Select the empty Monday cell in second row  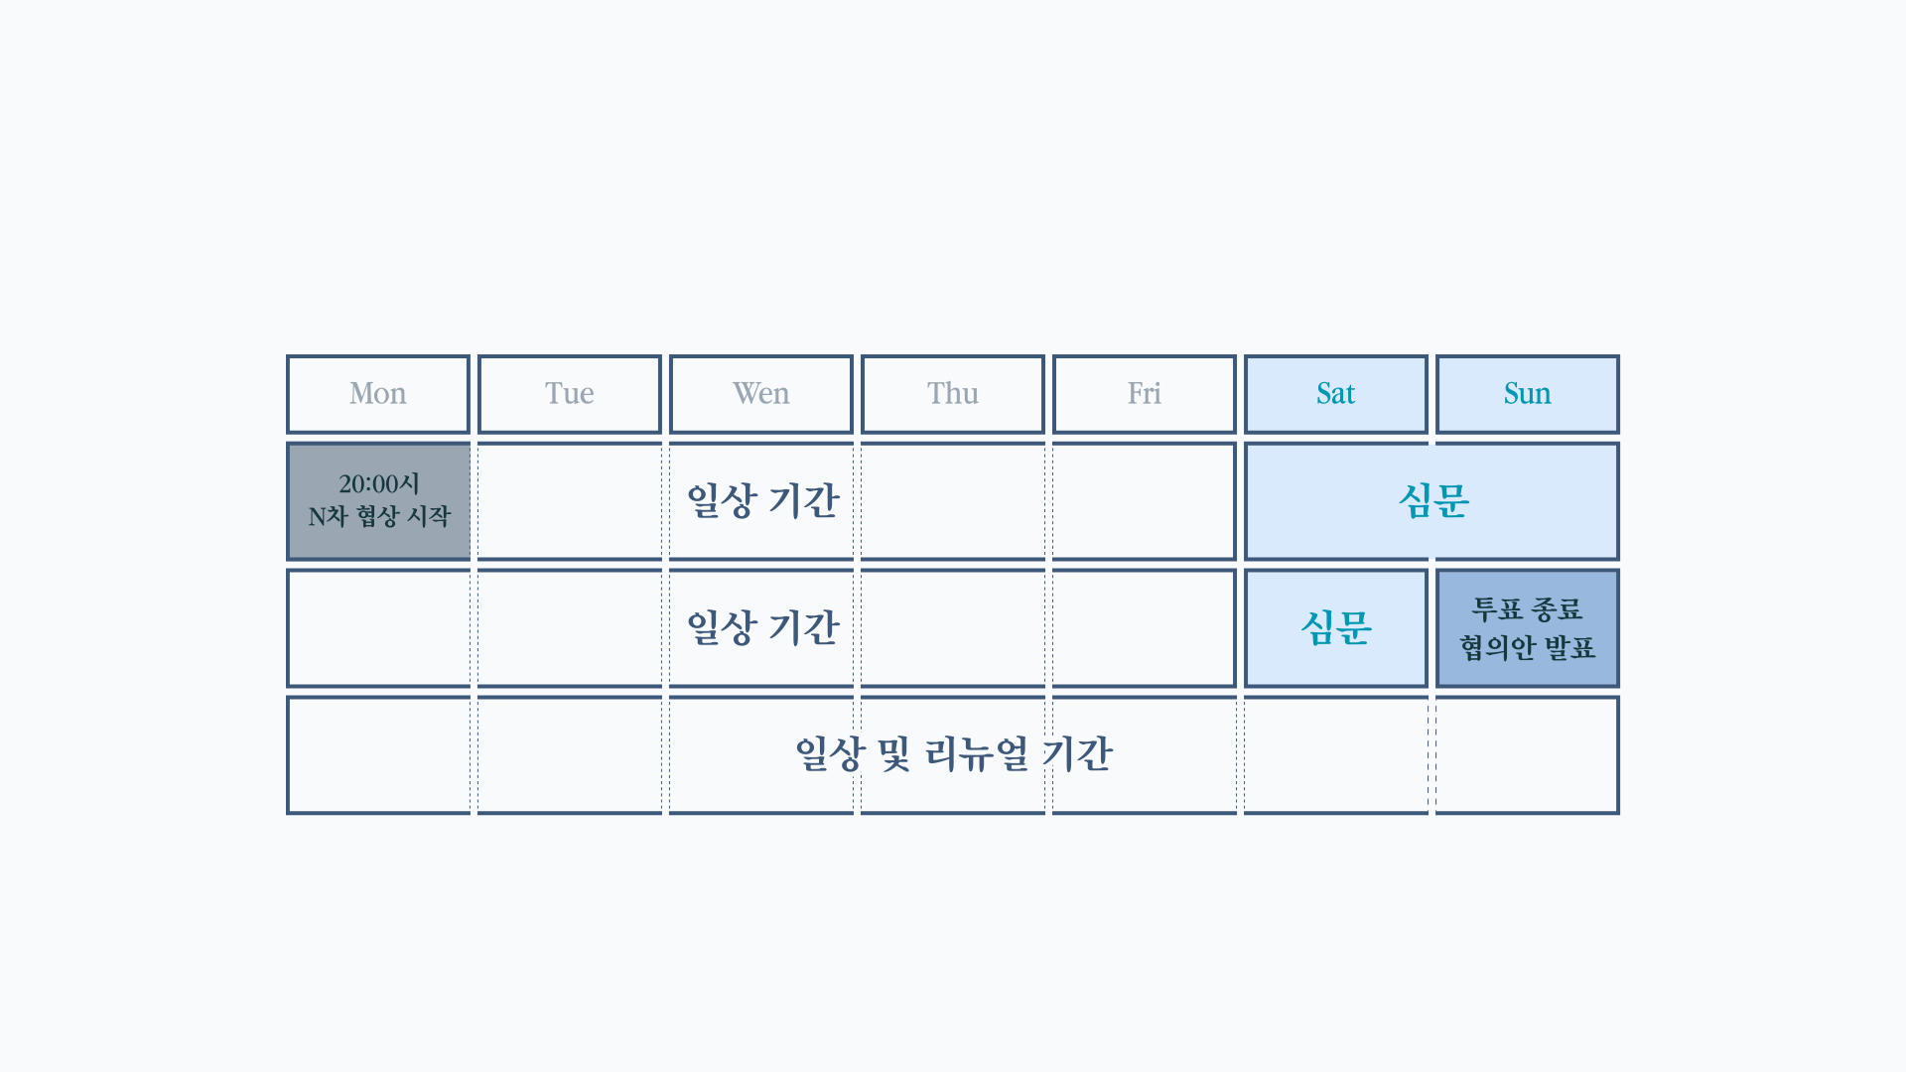point(378,628)
